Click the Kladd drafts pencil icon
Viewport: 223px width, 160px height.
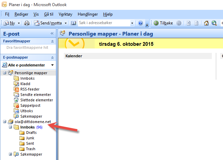(16, 84)
